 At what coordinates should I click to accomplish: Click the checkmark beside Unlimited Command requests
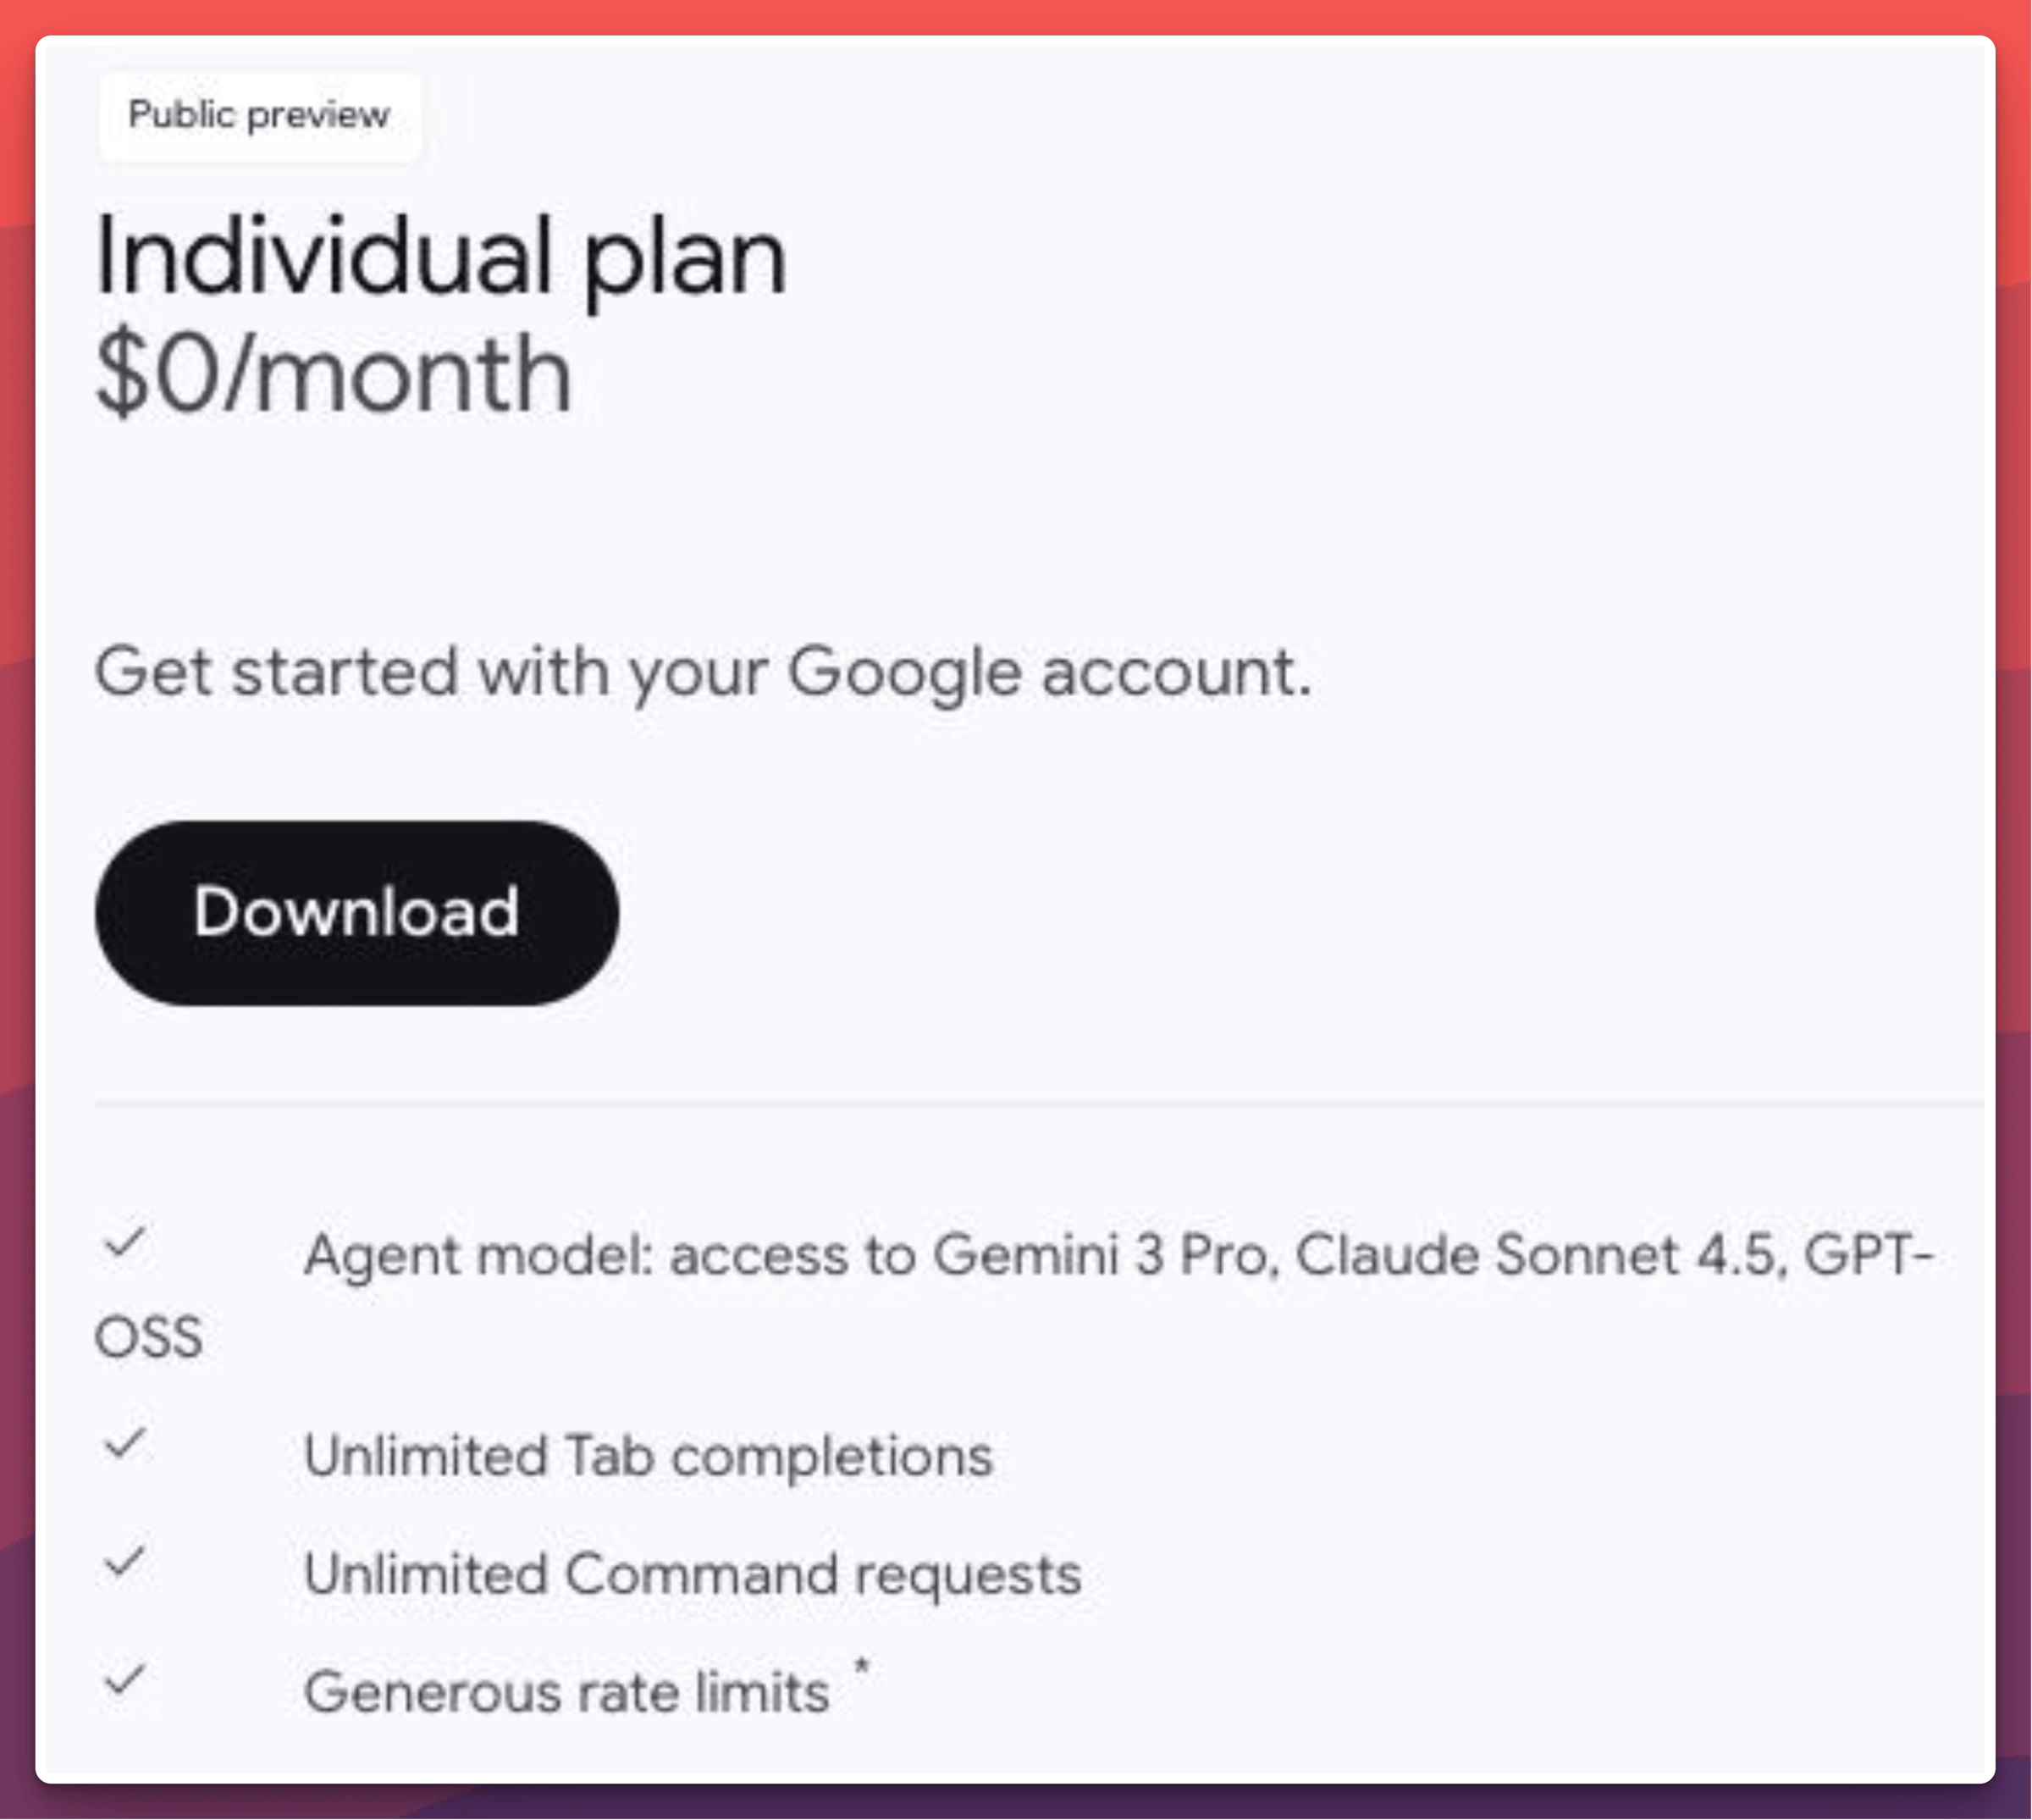click(x=126, y=1561)
